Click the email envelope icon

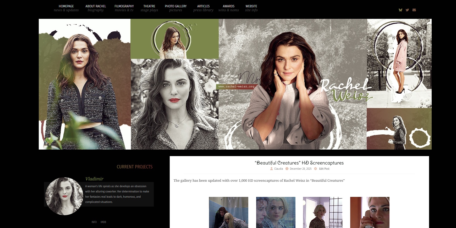414,10
